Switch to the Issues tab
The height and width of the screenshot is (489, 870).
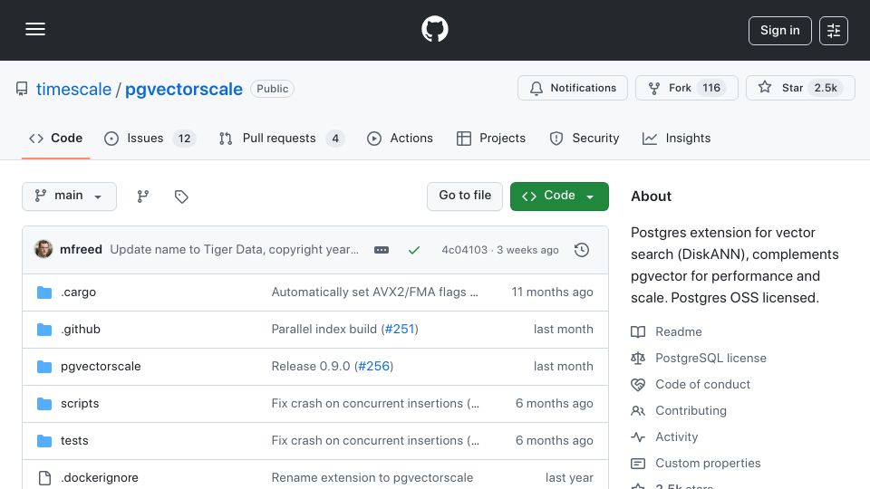click(x=150, y=138)
